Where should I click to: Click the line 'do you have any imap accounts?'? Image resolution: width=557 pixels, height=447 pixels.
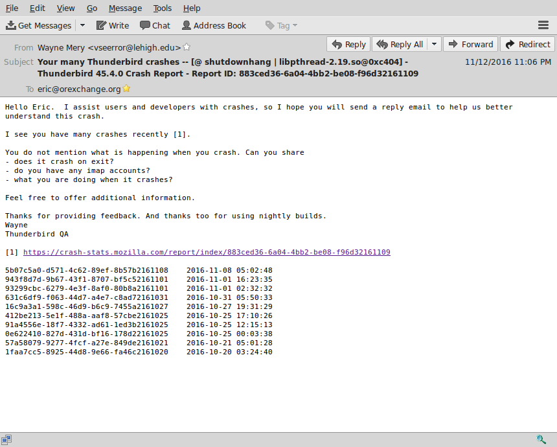coord(78,171)
